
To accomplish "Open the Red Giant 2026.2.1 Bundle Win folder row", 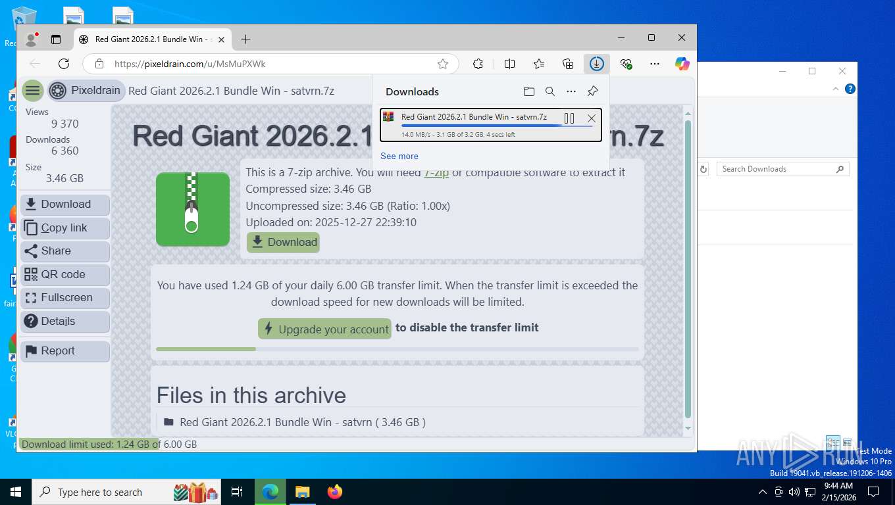I will tap(397, 422).
